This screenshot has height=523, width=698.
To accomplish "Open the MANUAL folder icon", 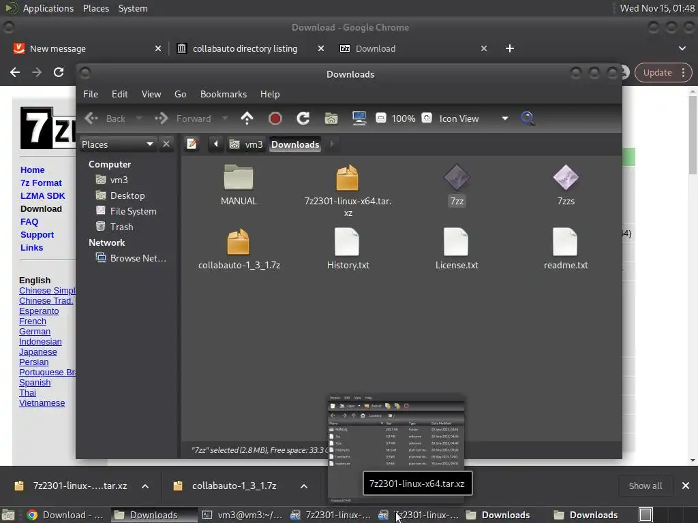I will point(239,178).
